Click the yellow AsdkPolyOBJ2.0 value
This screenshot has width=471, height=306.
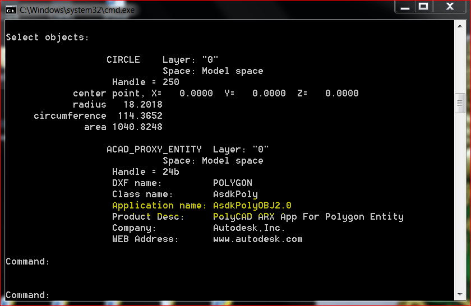(x=252, y=206)
